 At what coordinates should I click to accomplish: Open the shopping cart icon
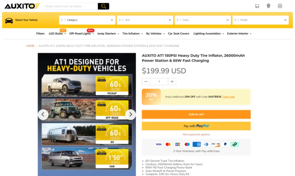click(x=257, y=6)
